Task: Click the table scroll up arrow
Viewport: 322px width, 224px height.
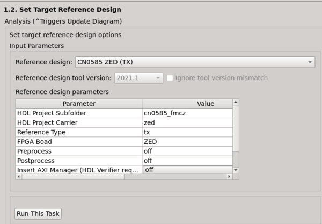Action: point(236,102)
